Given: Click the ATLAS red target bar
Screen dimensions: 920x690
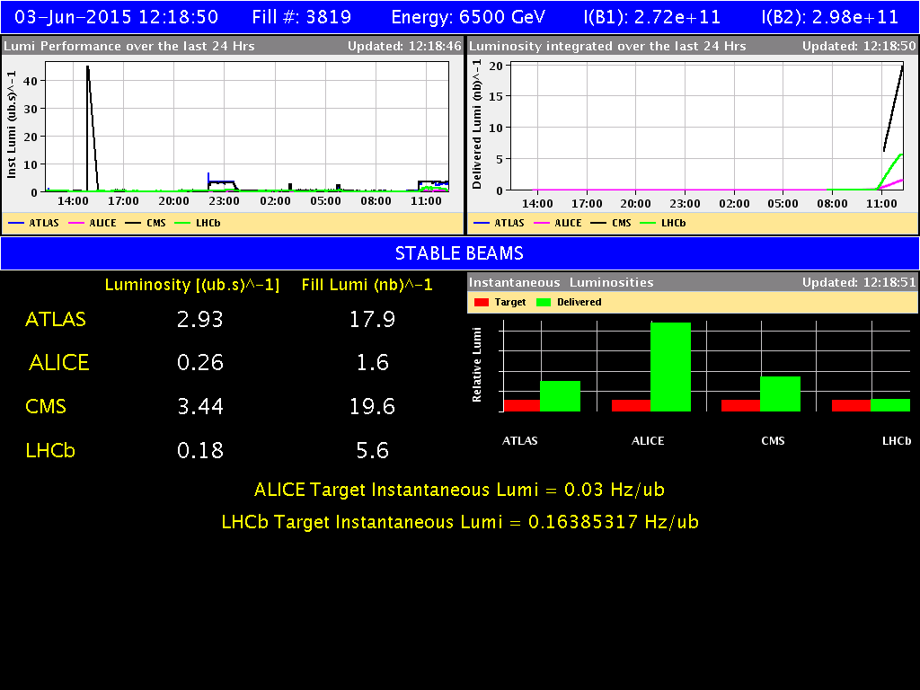Looking at the screenshot, I should [x=522, y=405].
